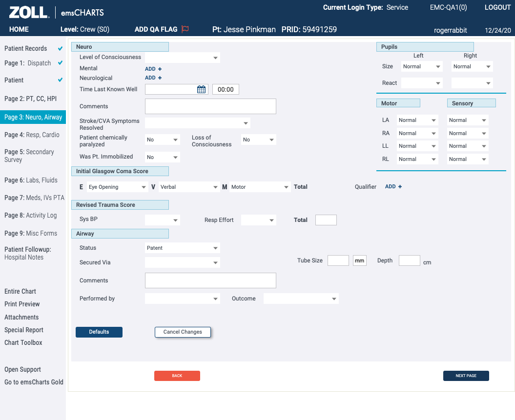Click the red BACK button
This screenshot has height=420, width=515.
177,376
